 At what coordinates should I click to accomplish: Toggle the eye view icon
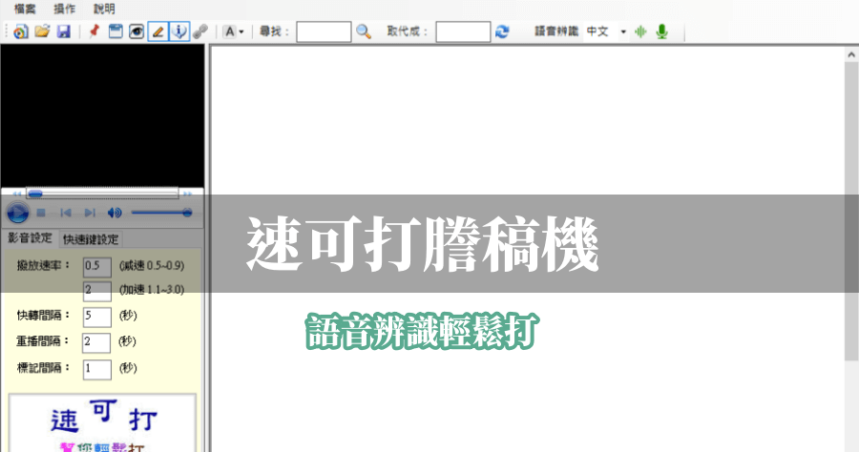[x=136, y=31]
